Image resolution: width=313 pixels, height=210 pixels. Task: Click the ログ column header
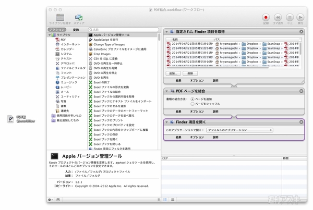(222, 158)
